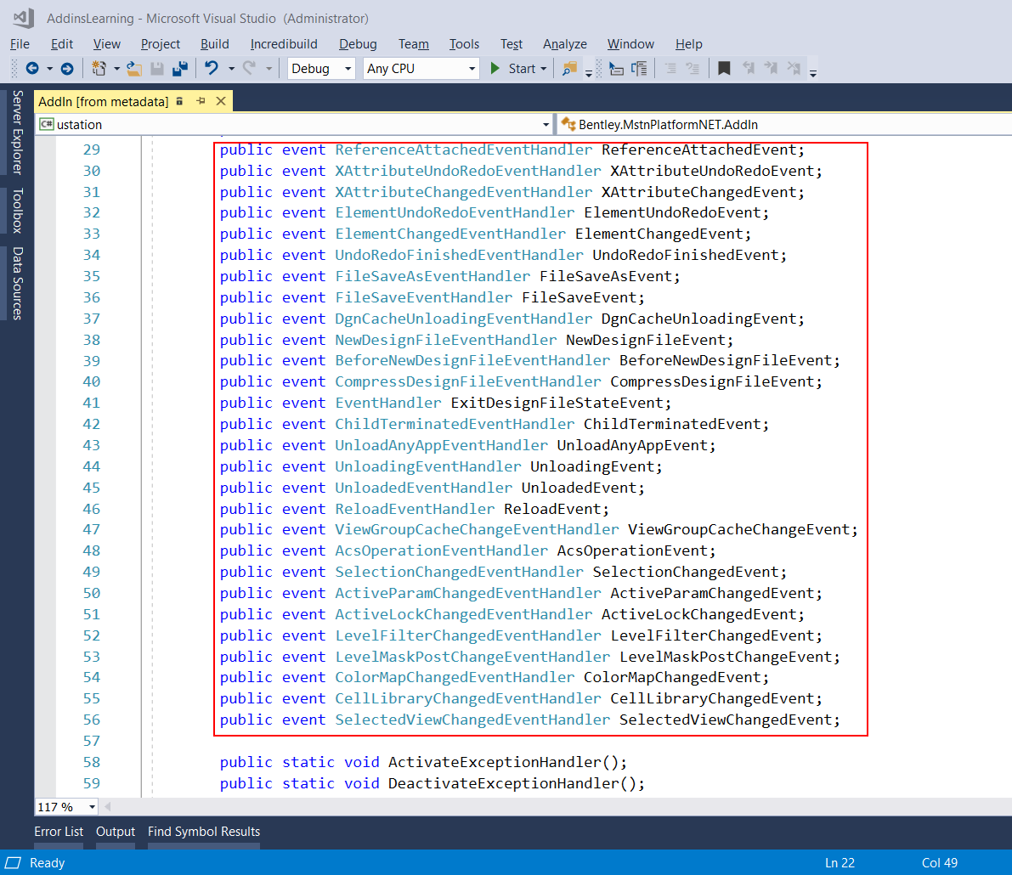Image resolution: width=1012 pixels, height=875 pixels.
Task: Click the Navigate Backward arrow icon
Action: pyautogui.click(x=32, y=69)
